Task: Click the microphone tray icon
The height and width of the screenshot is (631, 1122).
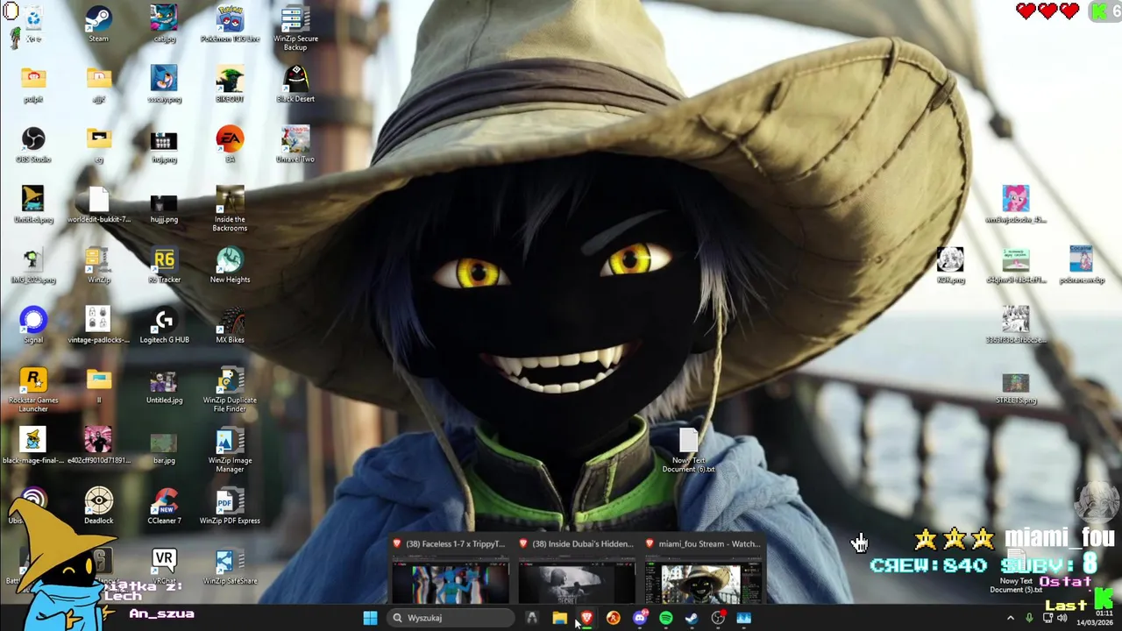Action: point(1029,618)
